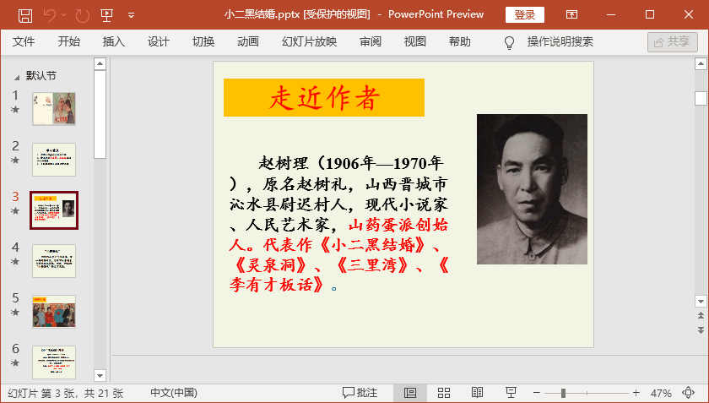The height and width of the screenshot is (403, 709).
Task: Click the 共享 share button
Action: click(x=672, y=41)
